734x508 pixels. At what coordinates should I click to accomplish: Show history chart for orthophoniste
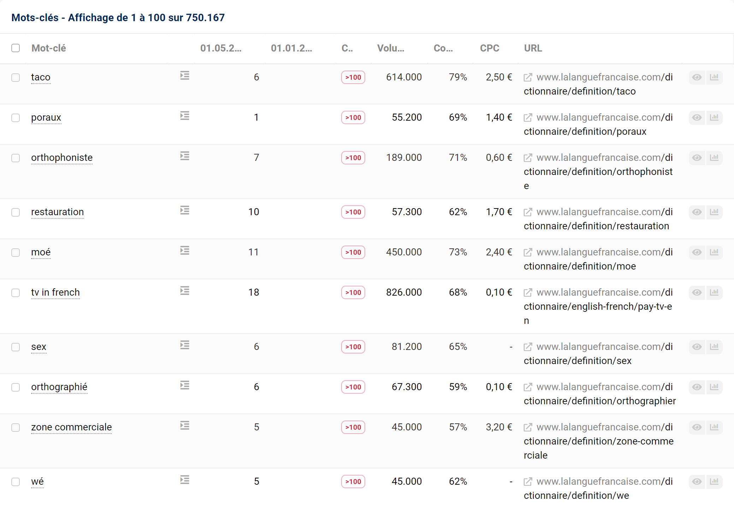point(714,158)
